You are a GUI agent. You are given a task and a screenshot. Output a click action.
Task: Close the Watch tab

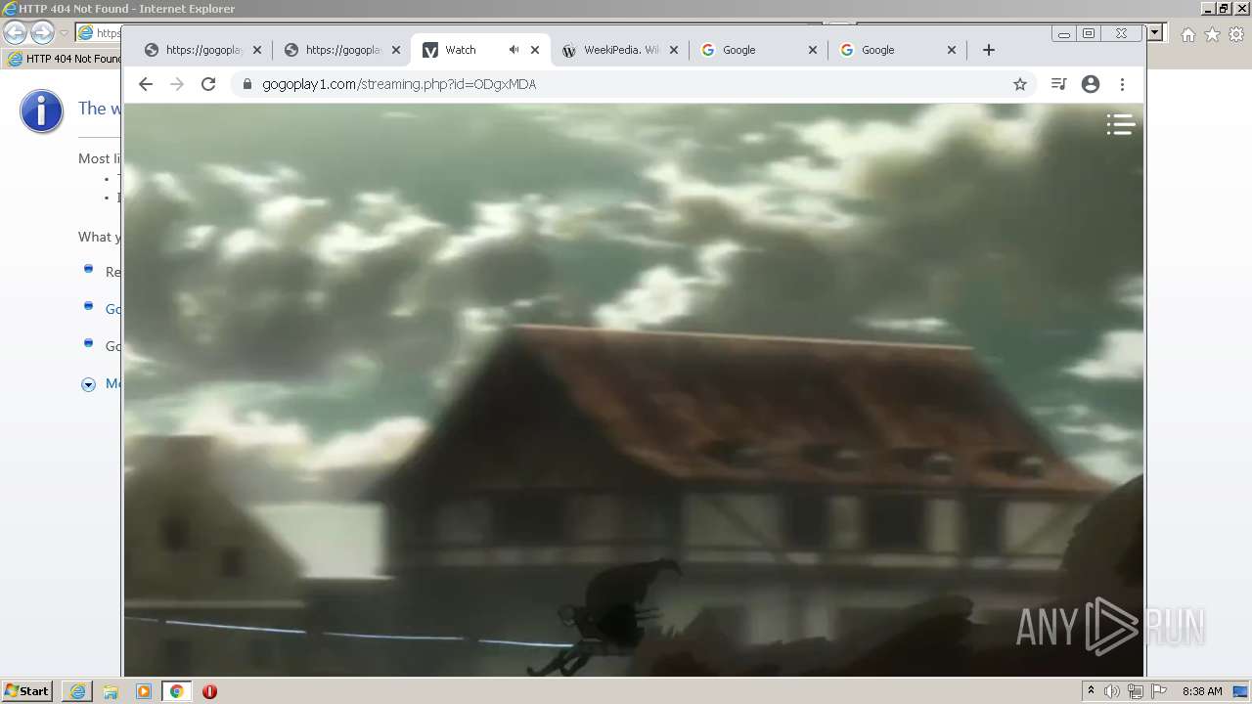click(535, 50)
